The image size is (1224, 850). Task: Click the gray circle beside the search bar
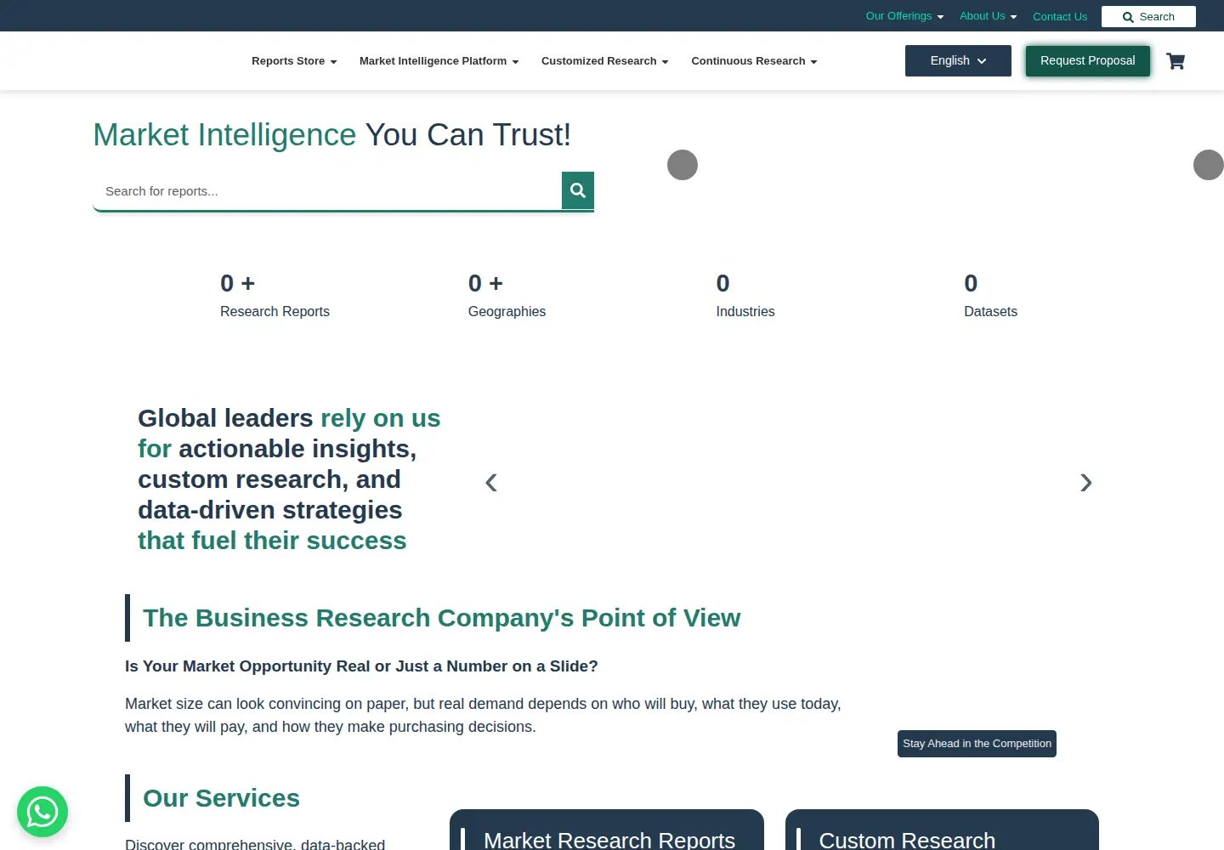click(x=683, y=165)
